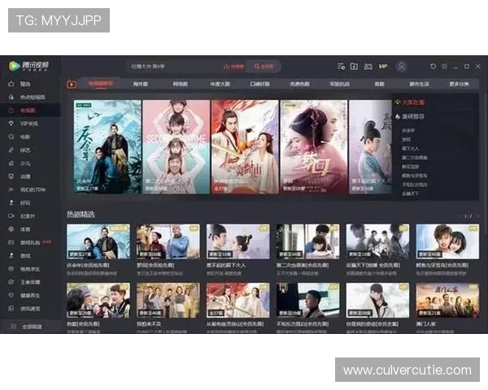488x390 pixels.
Task: Open 健康养生 heart icon in sidebar
Action: tap(11, 295)
